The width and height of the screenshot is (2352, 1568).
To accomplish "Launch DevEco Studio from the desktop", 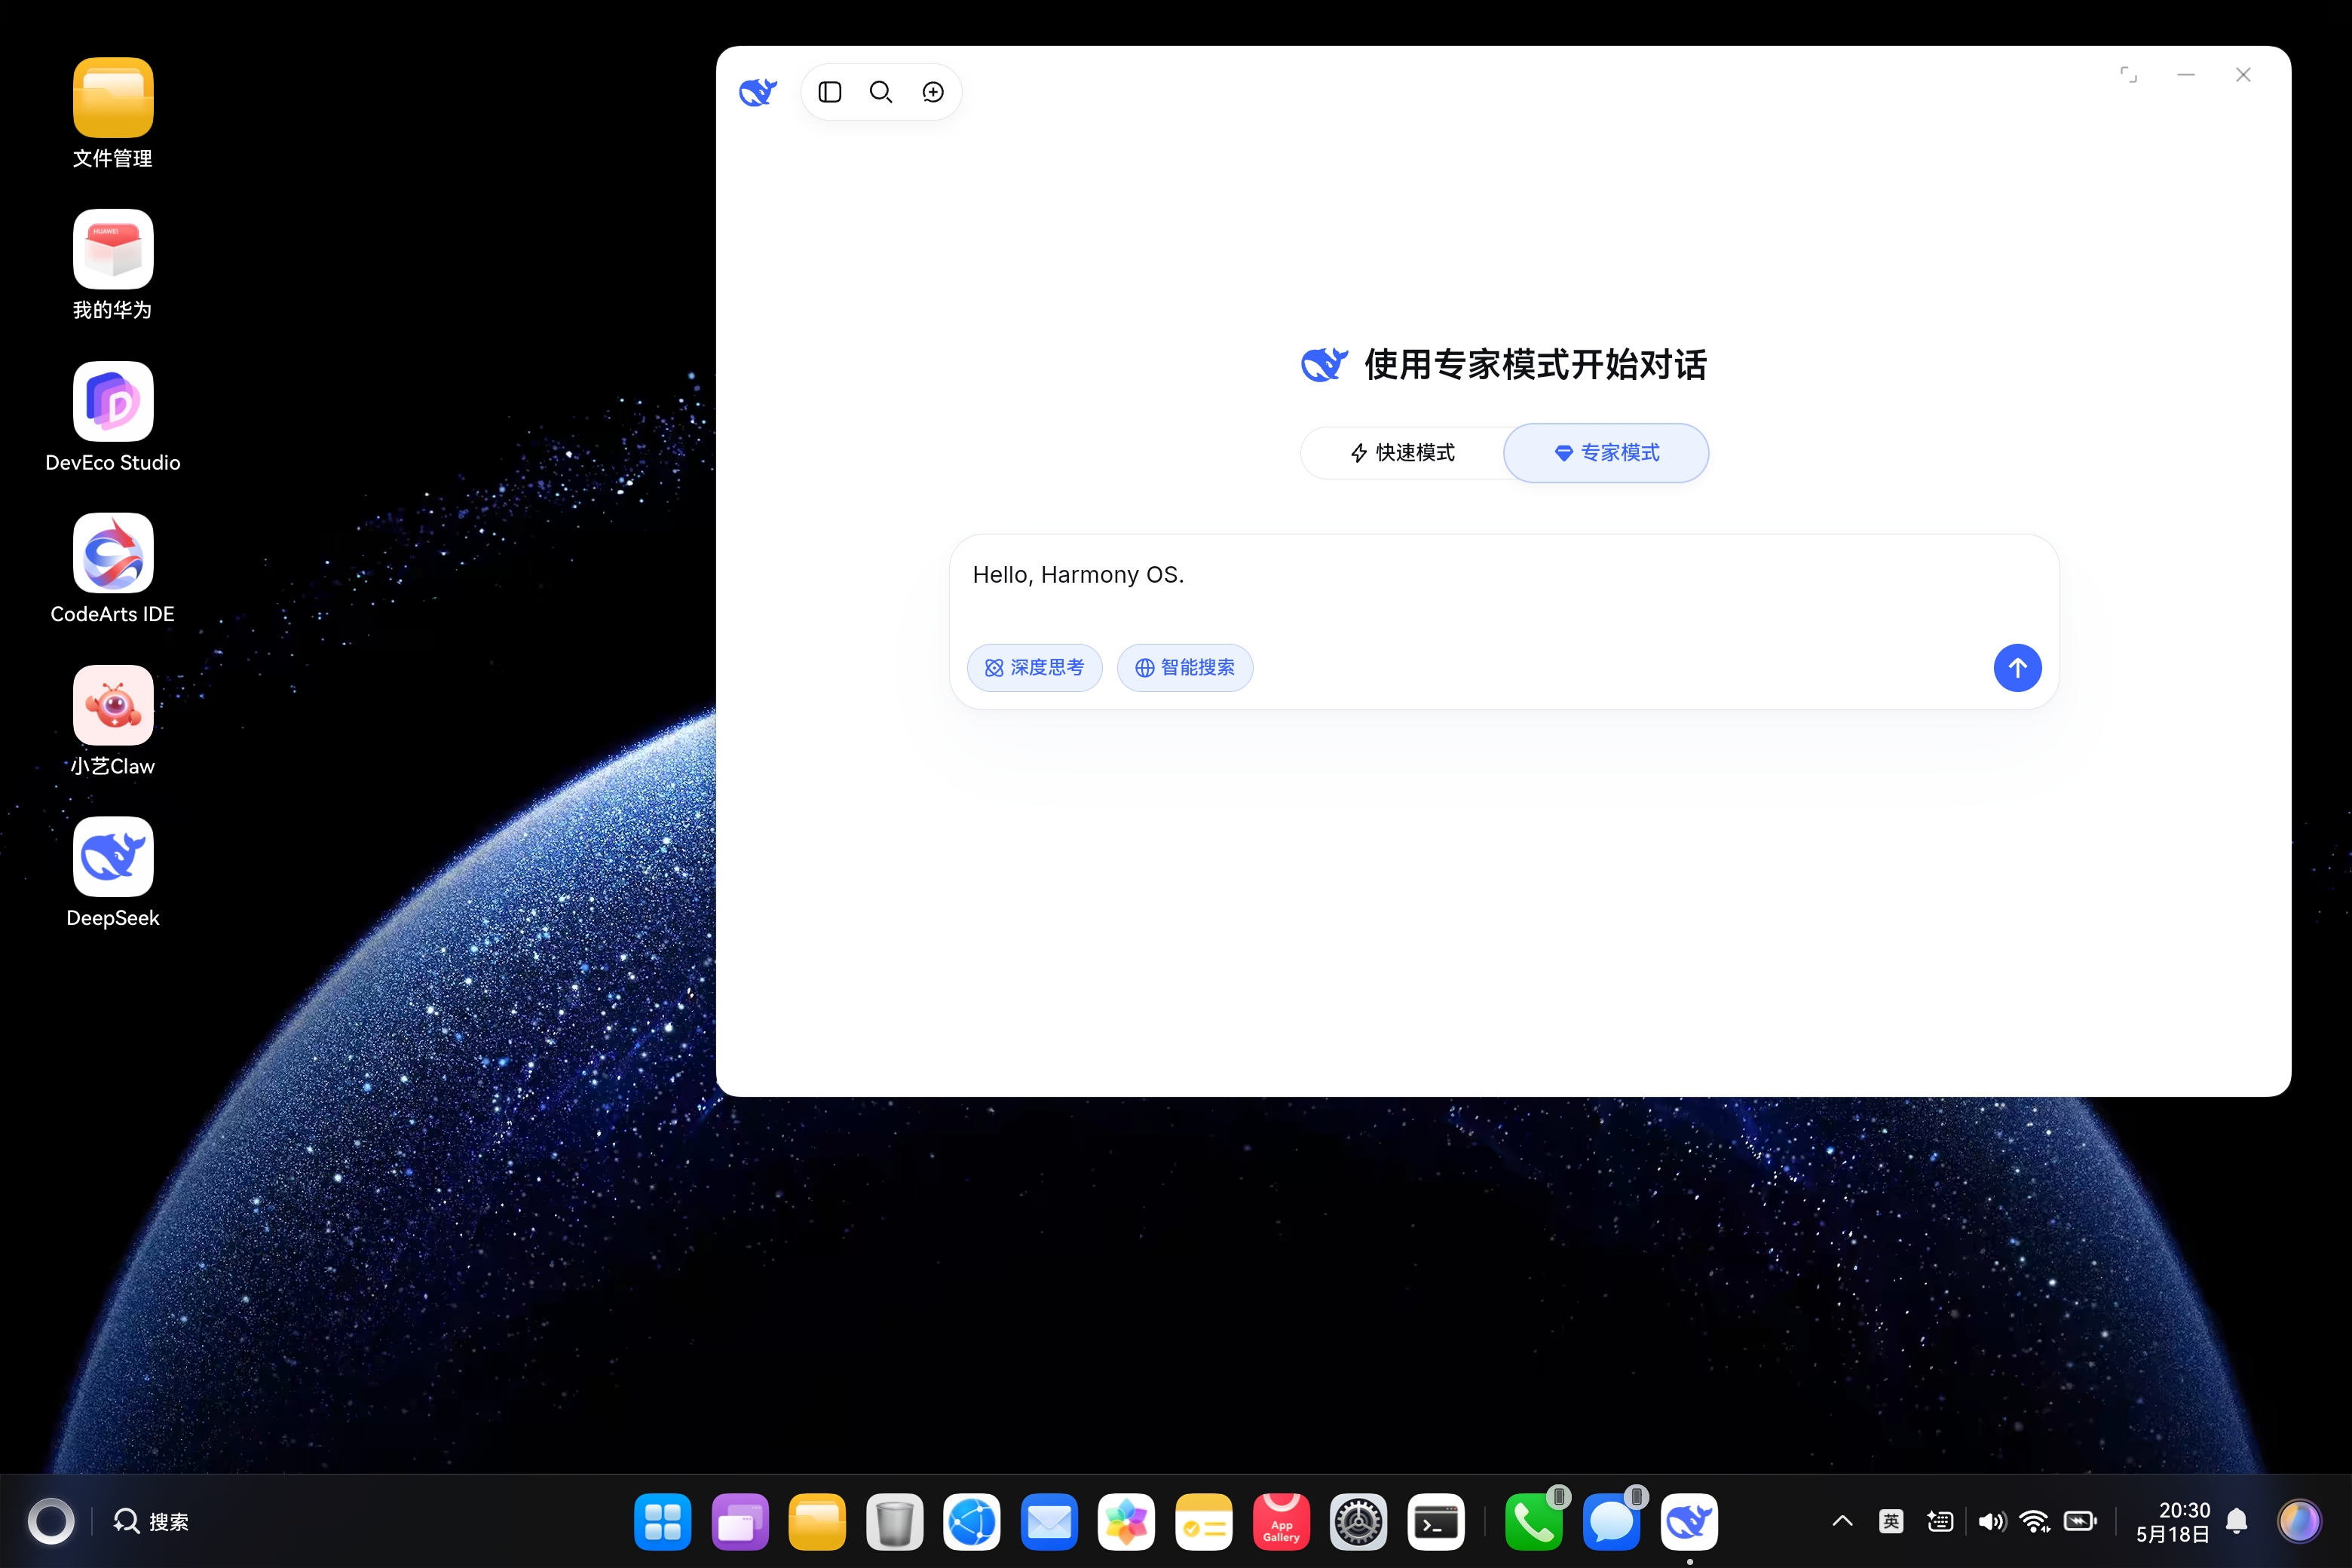I will coord(113,417).
